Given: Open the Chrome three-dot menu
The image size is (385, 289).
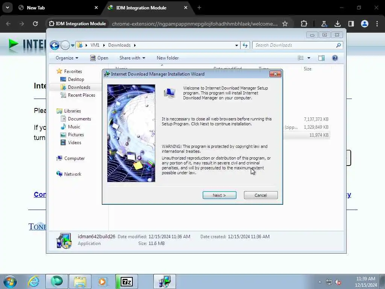Looking at the screenshot, I should (377, 24).
